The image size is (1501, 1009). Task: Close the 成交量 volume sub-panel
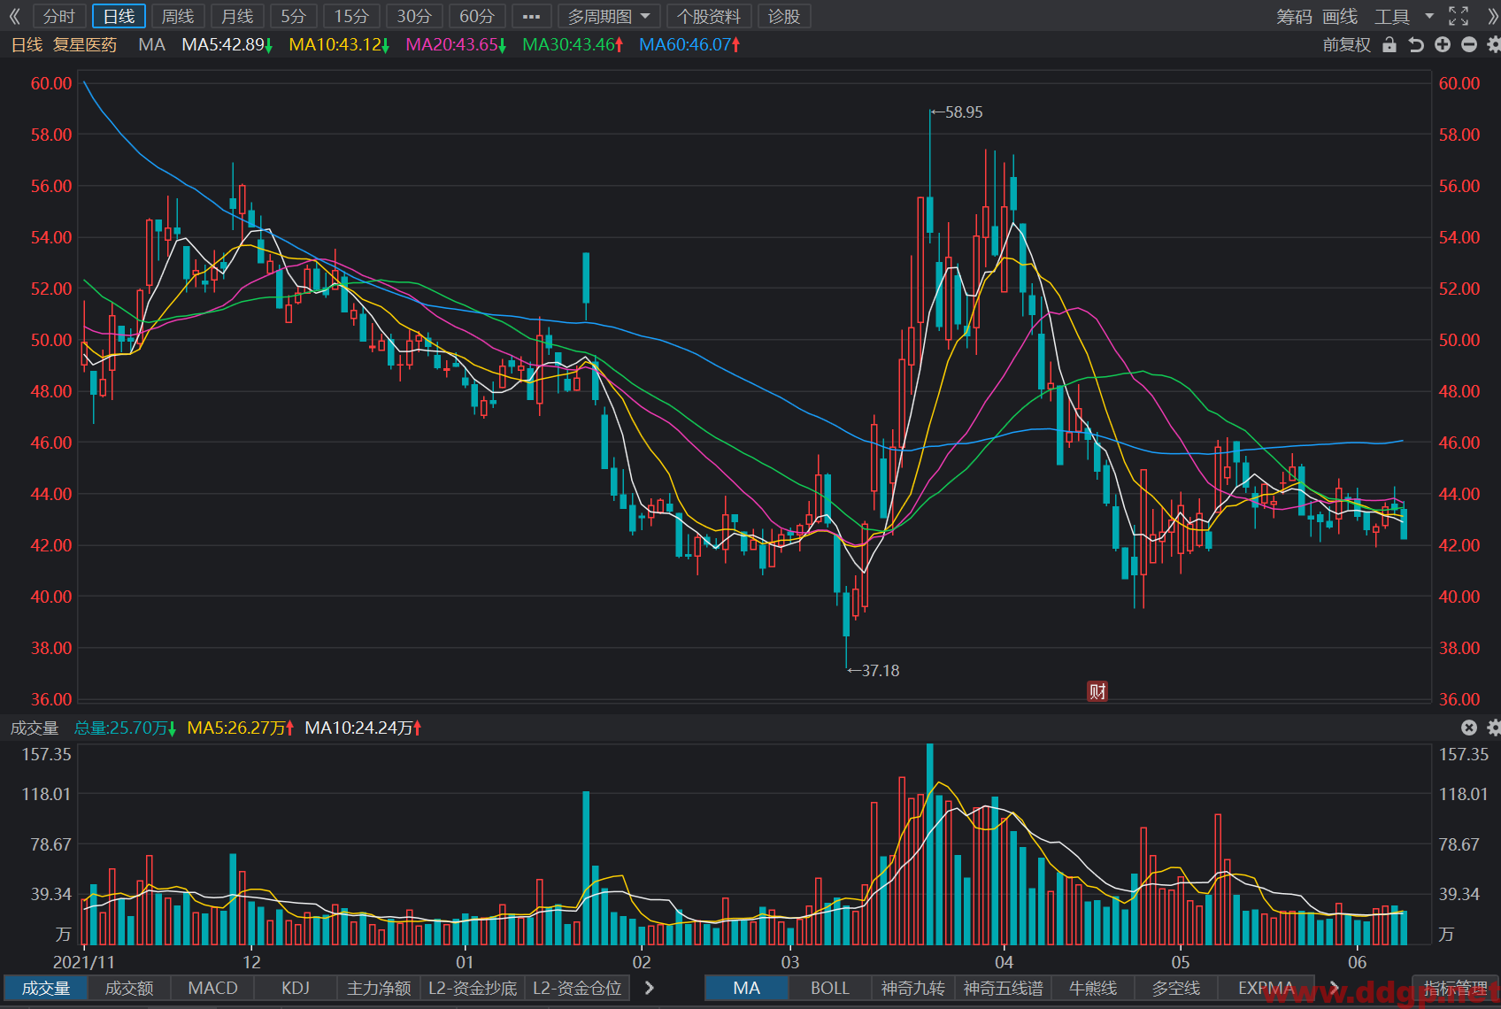[1469, 728]
